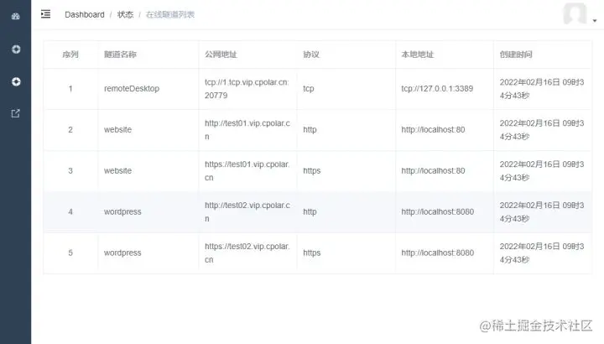Click http protocol cell in row 4
The width and height of the screenshot is (604, 344).
(x=310, y=212)
